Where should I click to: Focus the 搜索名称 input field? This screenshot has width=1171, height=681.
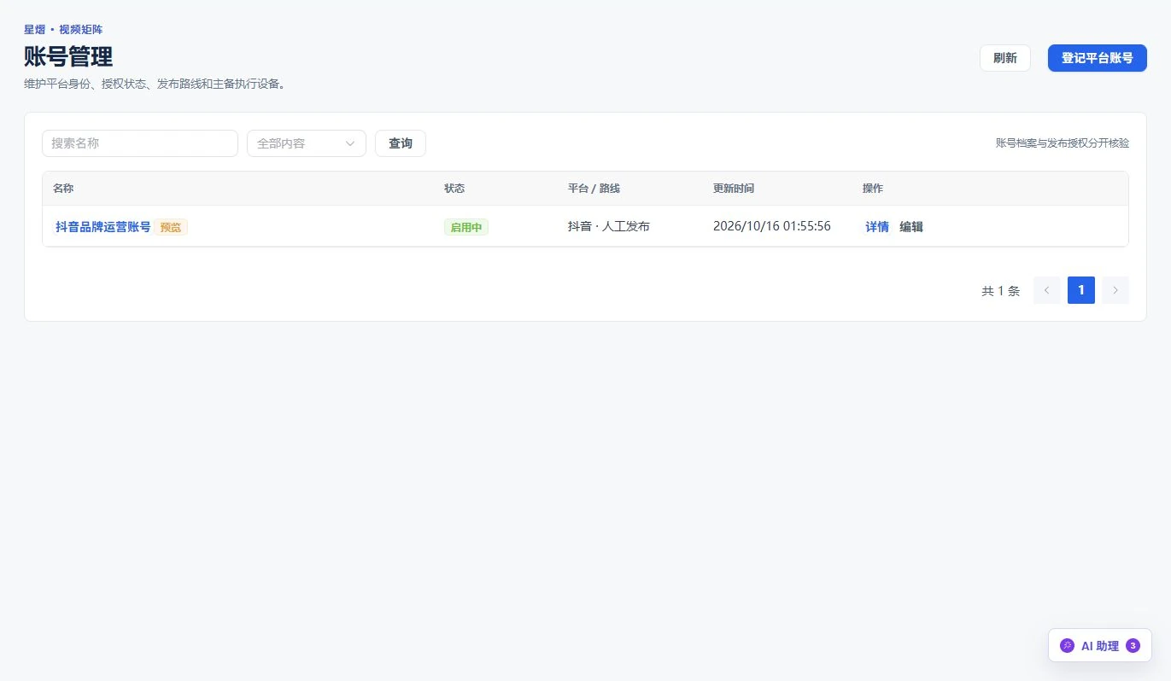140,143
